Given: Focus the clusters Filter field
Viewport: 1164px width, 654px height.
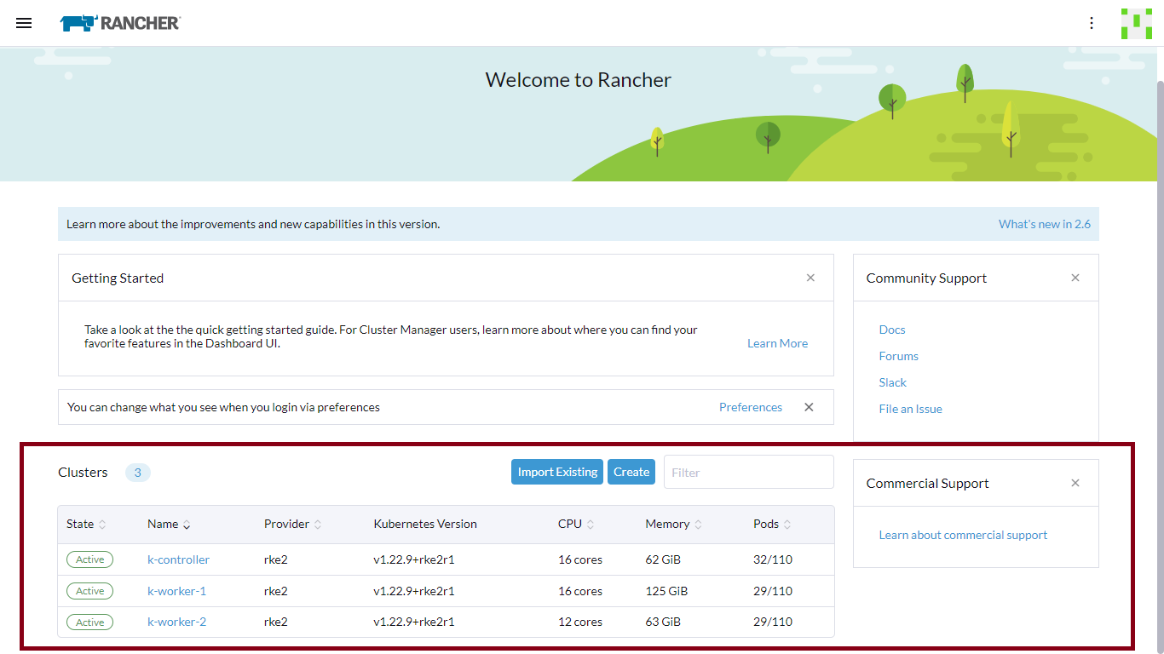Looking at the screenshot, I should point(749,472).
